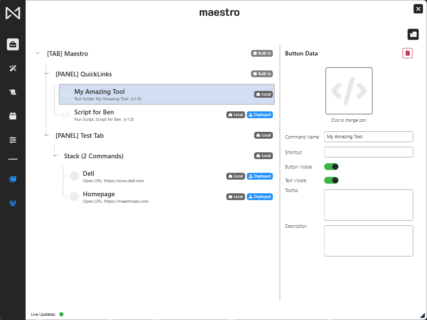Select the Script for Ben command

click(94, 115)
